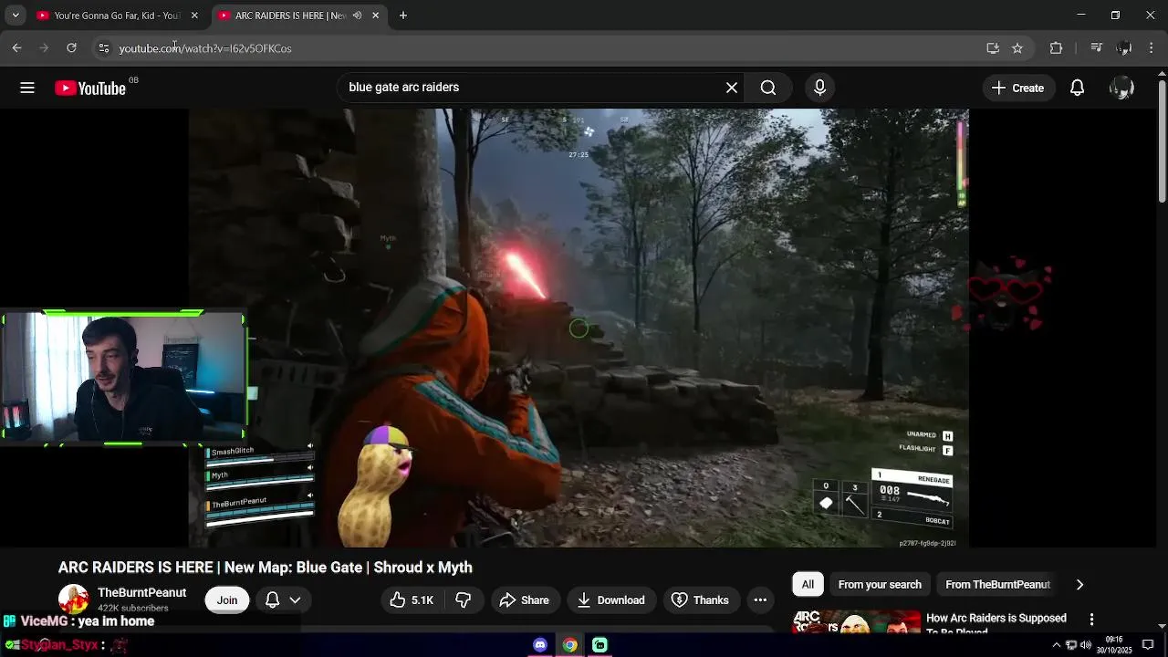
Task: Open more actions ellipsis under video
Action: pyautogui.click(x=760, y=600)
